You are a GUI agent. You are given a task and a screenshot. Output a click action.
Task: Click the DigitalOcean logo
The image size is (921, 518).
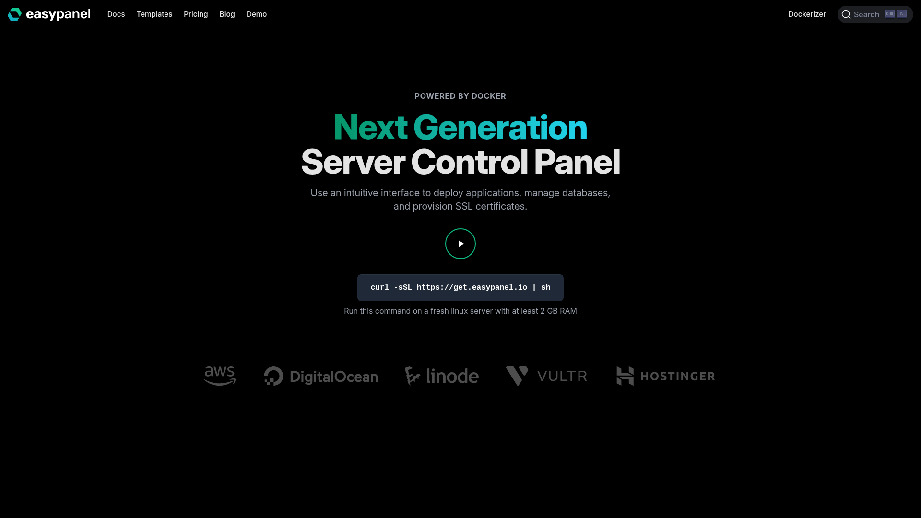click(321, 377)
